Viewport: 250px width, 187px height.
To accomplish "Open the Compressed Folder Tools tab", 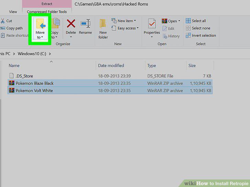I will click(47, 12).
